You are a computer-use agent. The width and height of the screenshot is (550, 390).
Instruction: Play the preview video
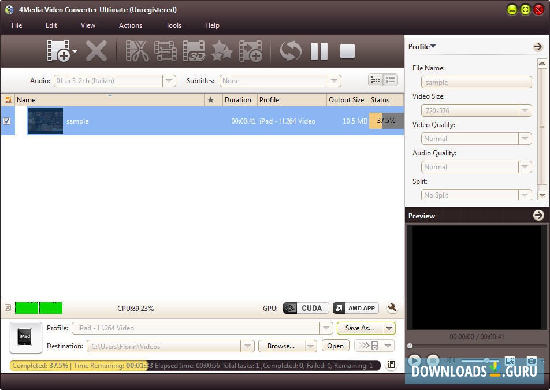tap(415, 361)
